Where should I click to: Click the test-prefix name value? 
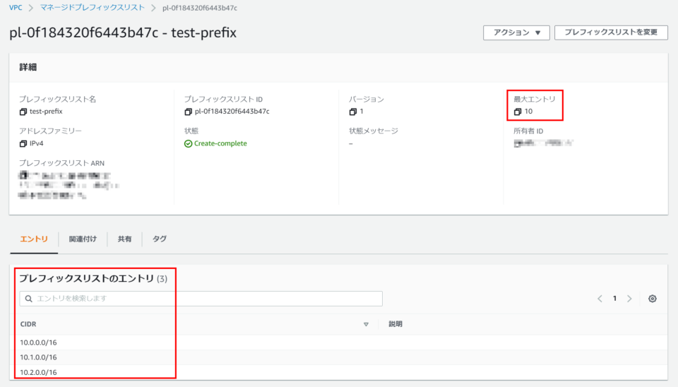pos(46,112)
